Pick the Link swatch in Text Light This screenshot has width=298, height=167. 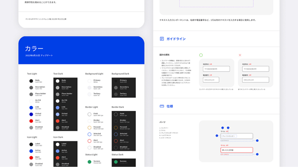(31, 107)
